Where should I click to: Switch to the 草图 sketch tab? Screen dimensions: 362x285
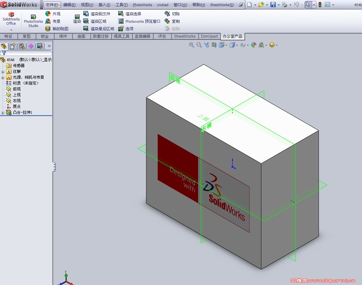coord(26,36)
